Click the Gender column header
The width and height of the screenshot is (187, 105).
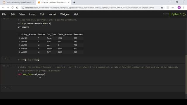click(41, 34)
